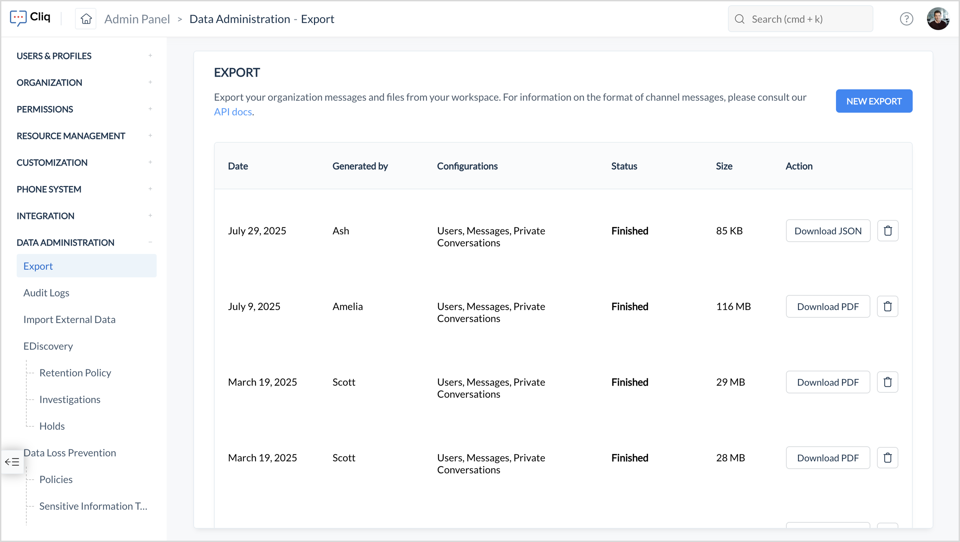Screen dimensions: 960x542
Task: Download PDF of the 28 MB export
Action: pos(828,458)
